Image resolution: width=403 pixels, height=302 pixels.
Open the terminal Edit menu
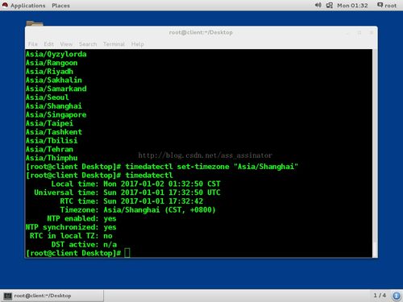tap(48, 44)
